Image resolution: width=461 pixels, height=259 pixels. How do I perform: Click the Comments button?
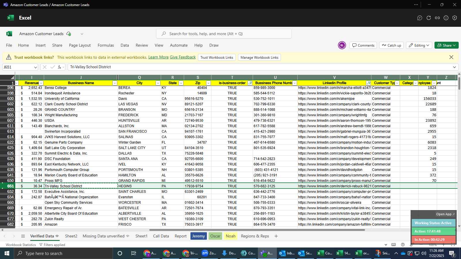pos(363,45)
